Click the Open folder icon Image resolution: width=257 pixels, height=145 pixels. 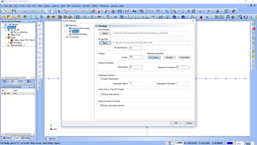point(9,11)
